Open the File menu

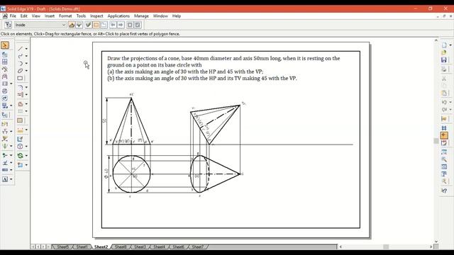(x=13, y=16)
